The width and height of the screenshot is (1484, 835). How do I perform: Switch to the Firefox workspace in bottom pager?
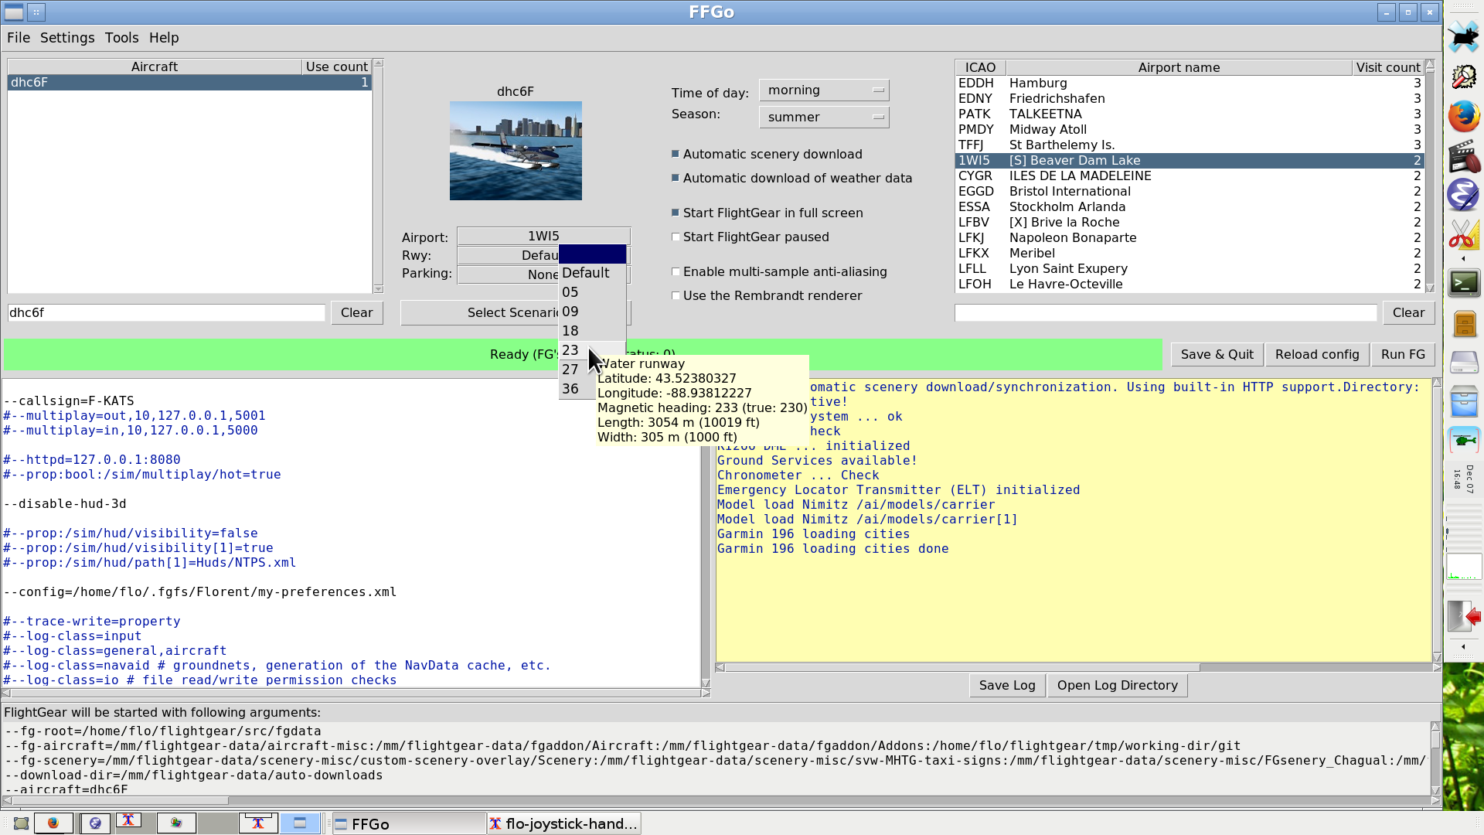click(53, 823)
